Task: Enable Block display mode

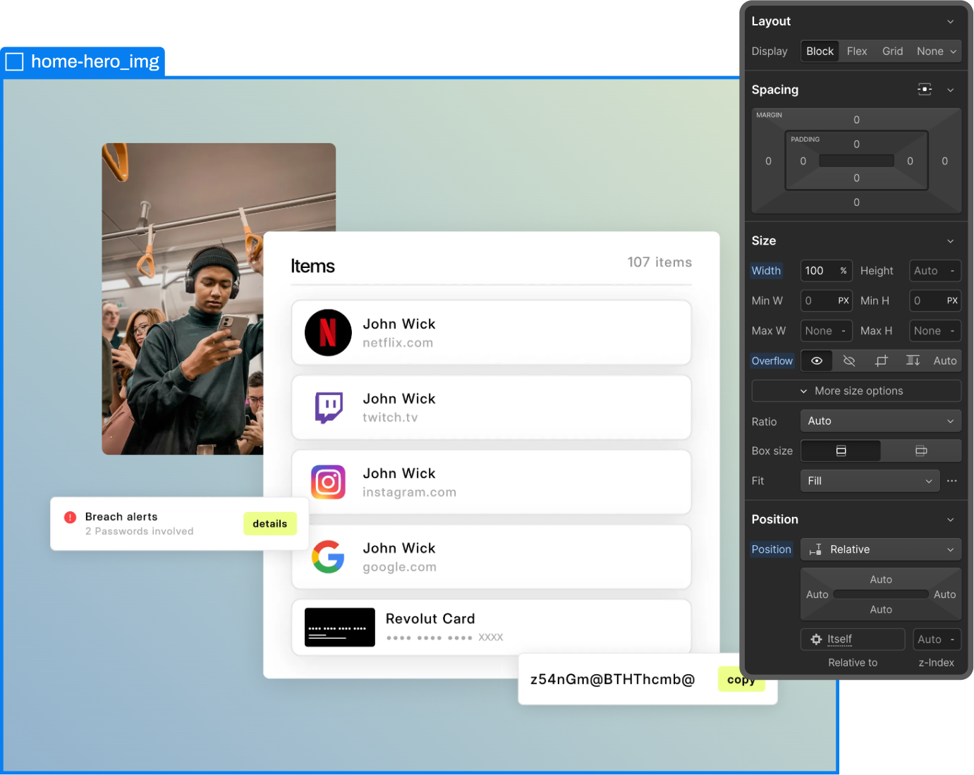Action: 820,51
